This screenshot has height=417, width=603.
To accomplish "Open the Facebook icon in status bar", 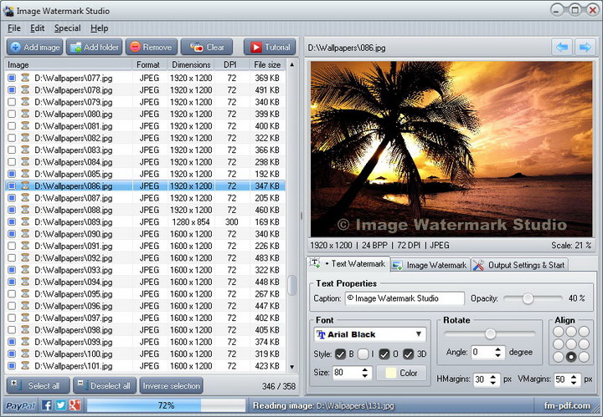I will 47,405.
